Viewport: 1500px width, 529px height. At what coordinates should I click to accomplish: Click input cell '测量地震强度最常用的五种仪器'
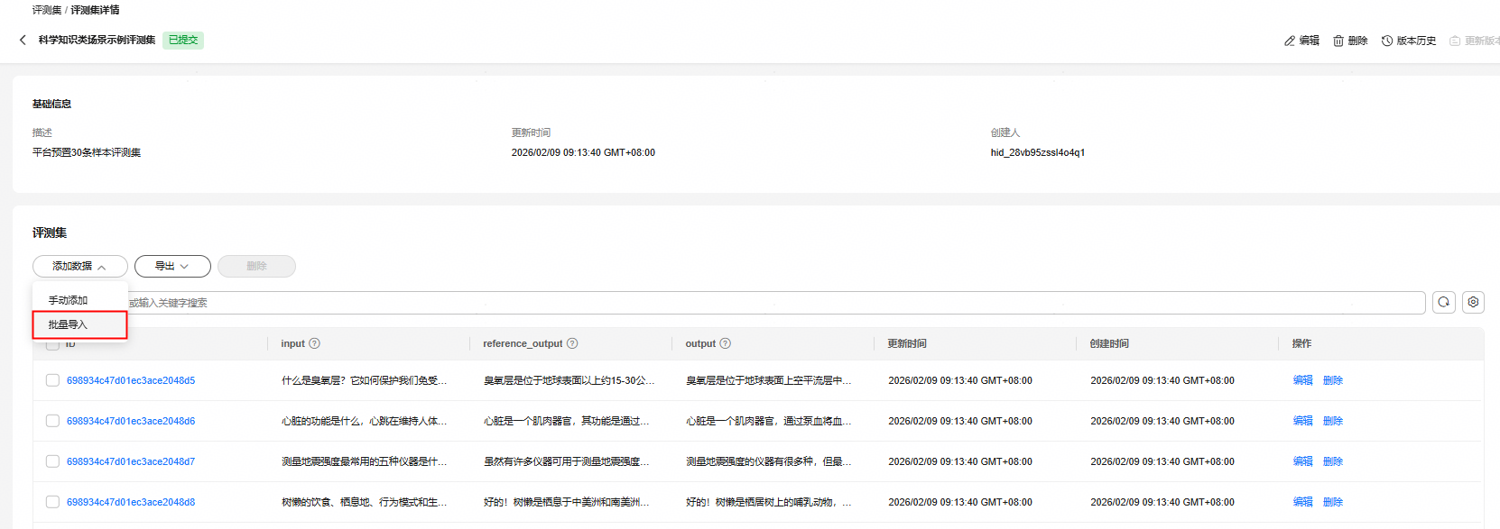point(364,461)
